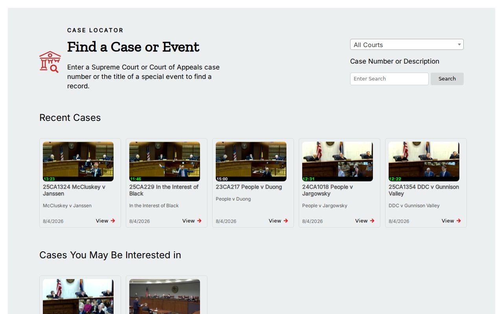Click the 24CA1018 People v Jargowsky title
The image size is (503, 314).
327,190
